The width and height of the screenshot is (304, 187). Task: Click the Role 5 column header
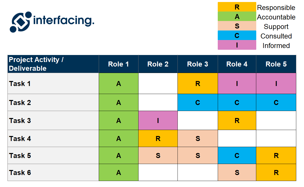[276, 64]
